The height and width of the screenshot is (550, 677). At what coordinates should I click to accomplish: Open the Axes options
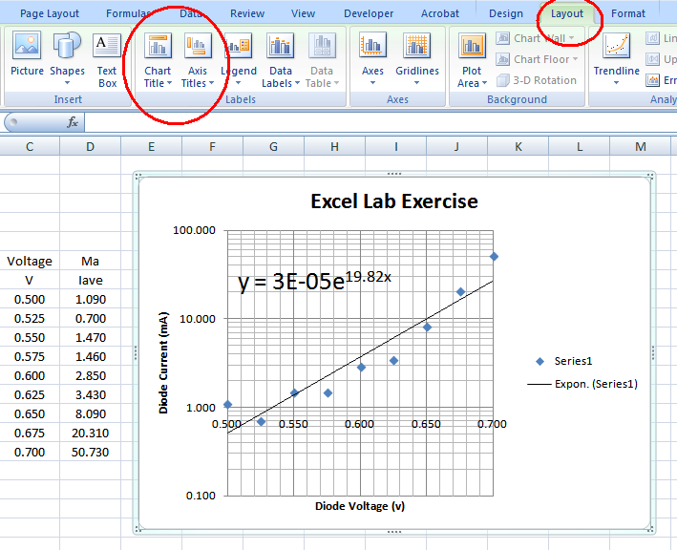pos(372,58)
